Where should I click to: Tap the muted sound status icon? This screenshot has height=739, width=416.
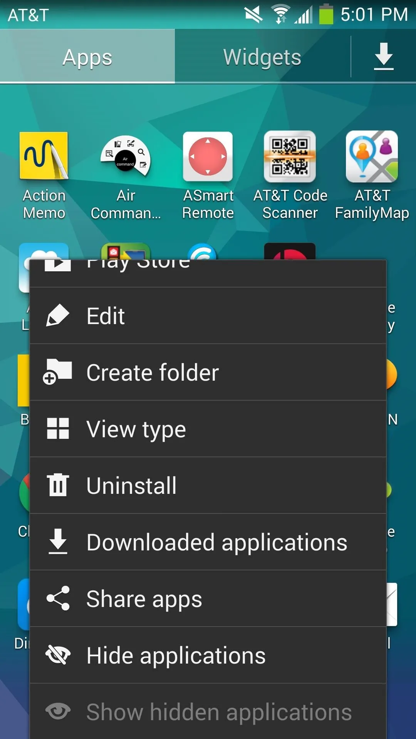tap(253, 15)
